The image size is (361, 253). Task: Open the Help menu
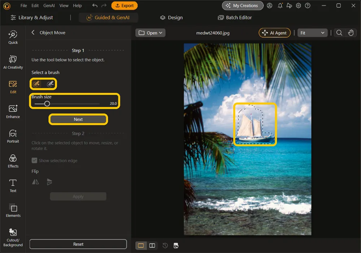pyautogui.click(x=77, y=5)
